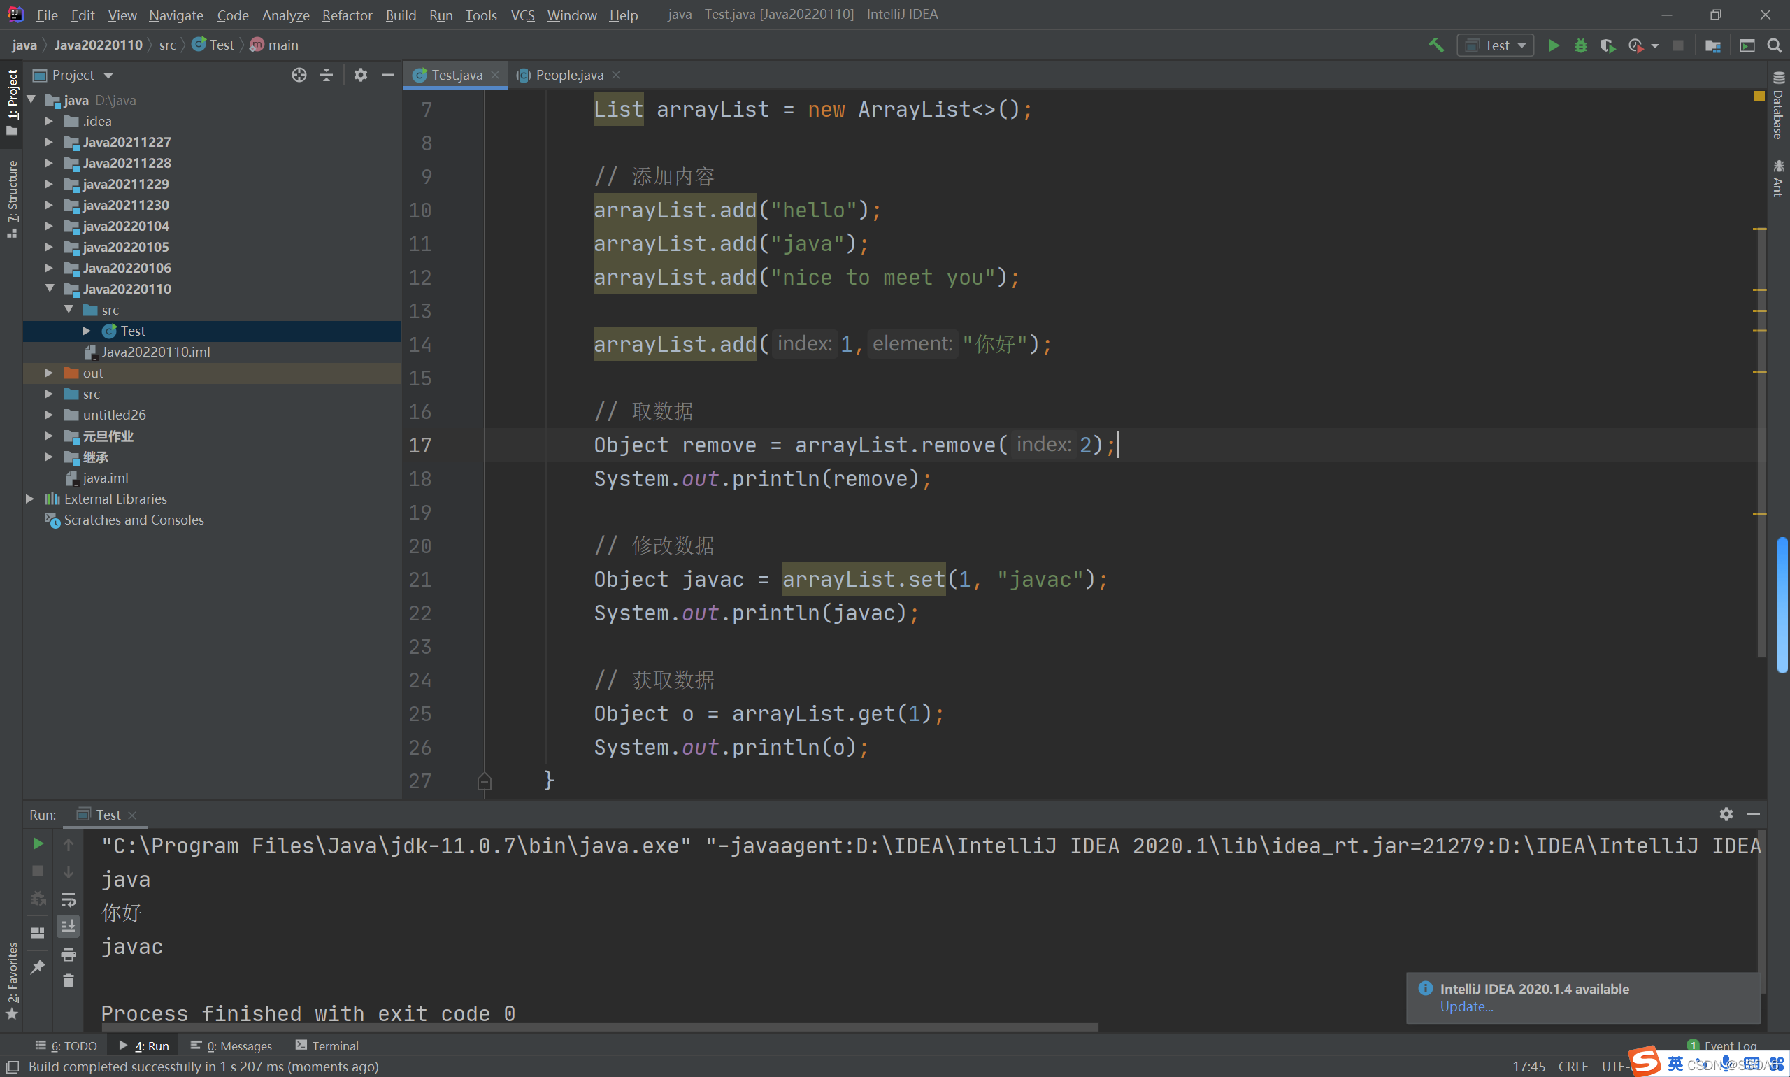Toggle soft-wrap in Run console

coord(69,899)
